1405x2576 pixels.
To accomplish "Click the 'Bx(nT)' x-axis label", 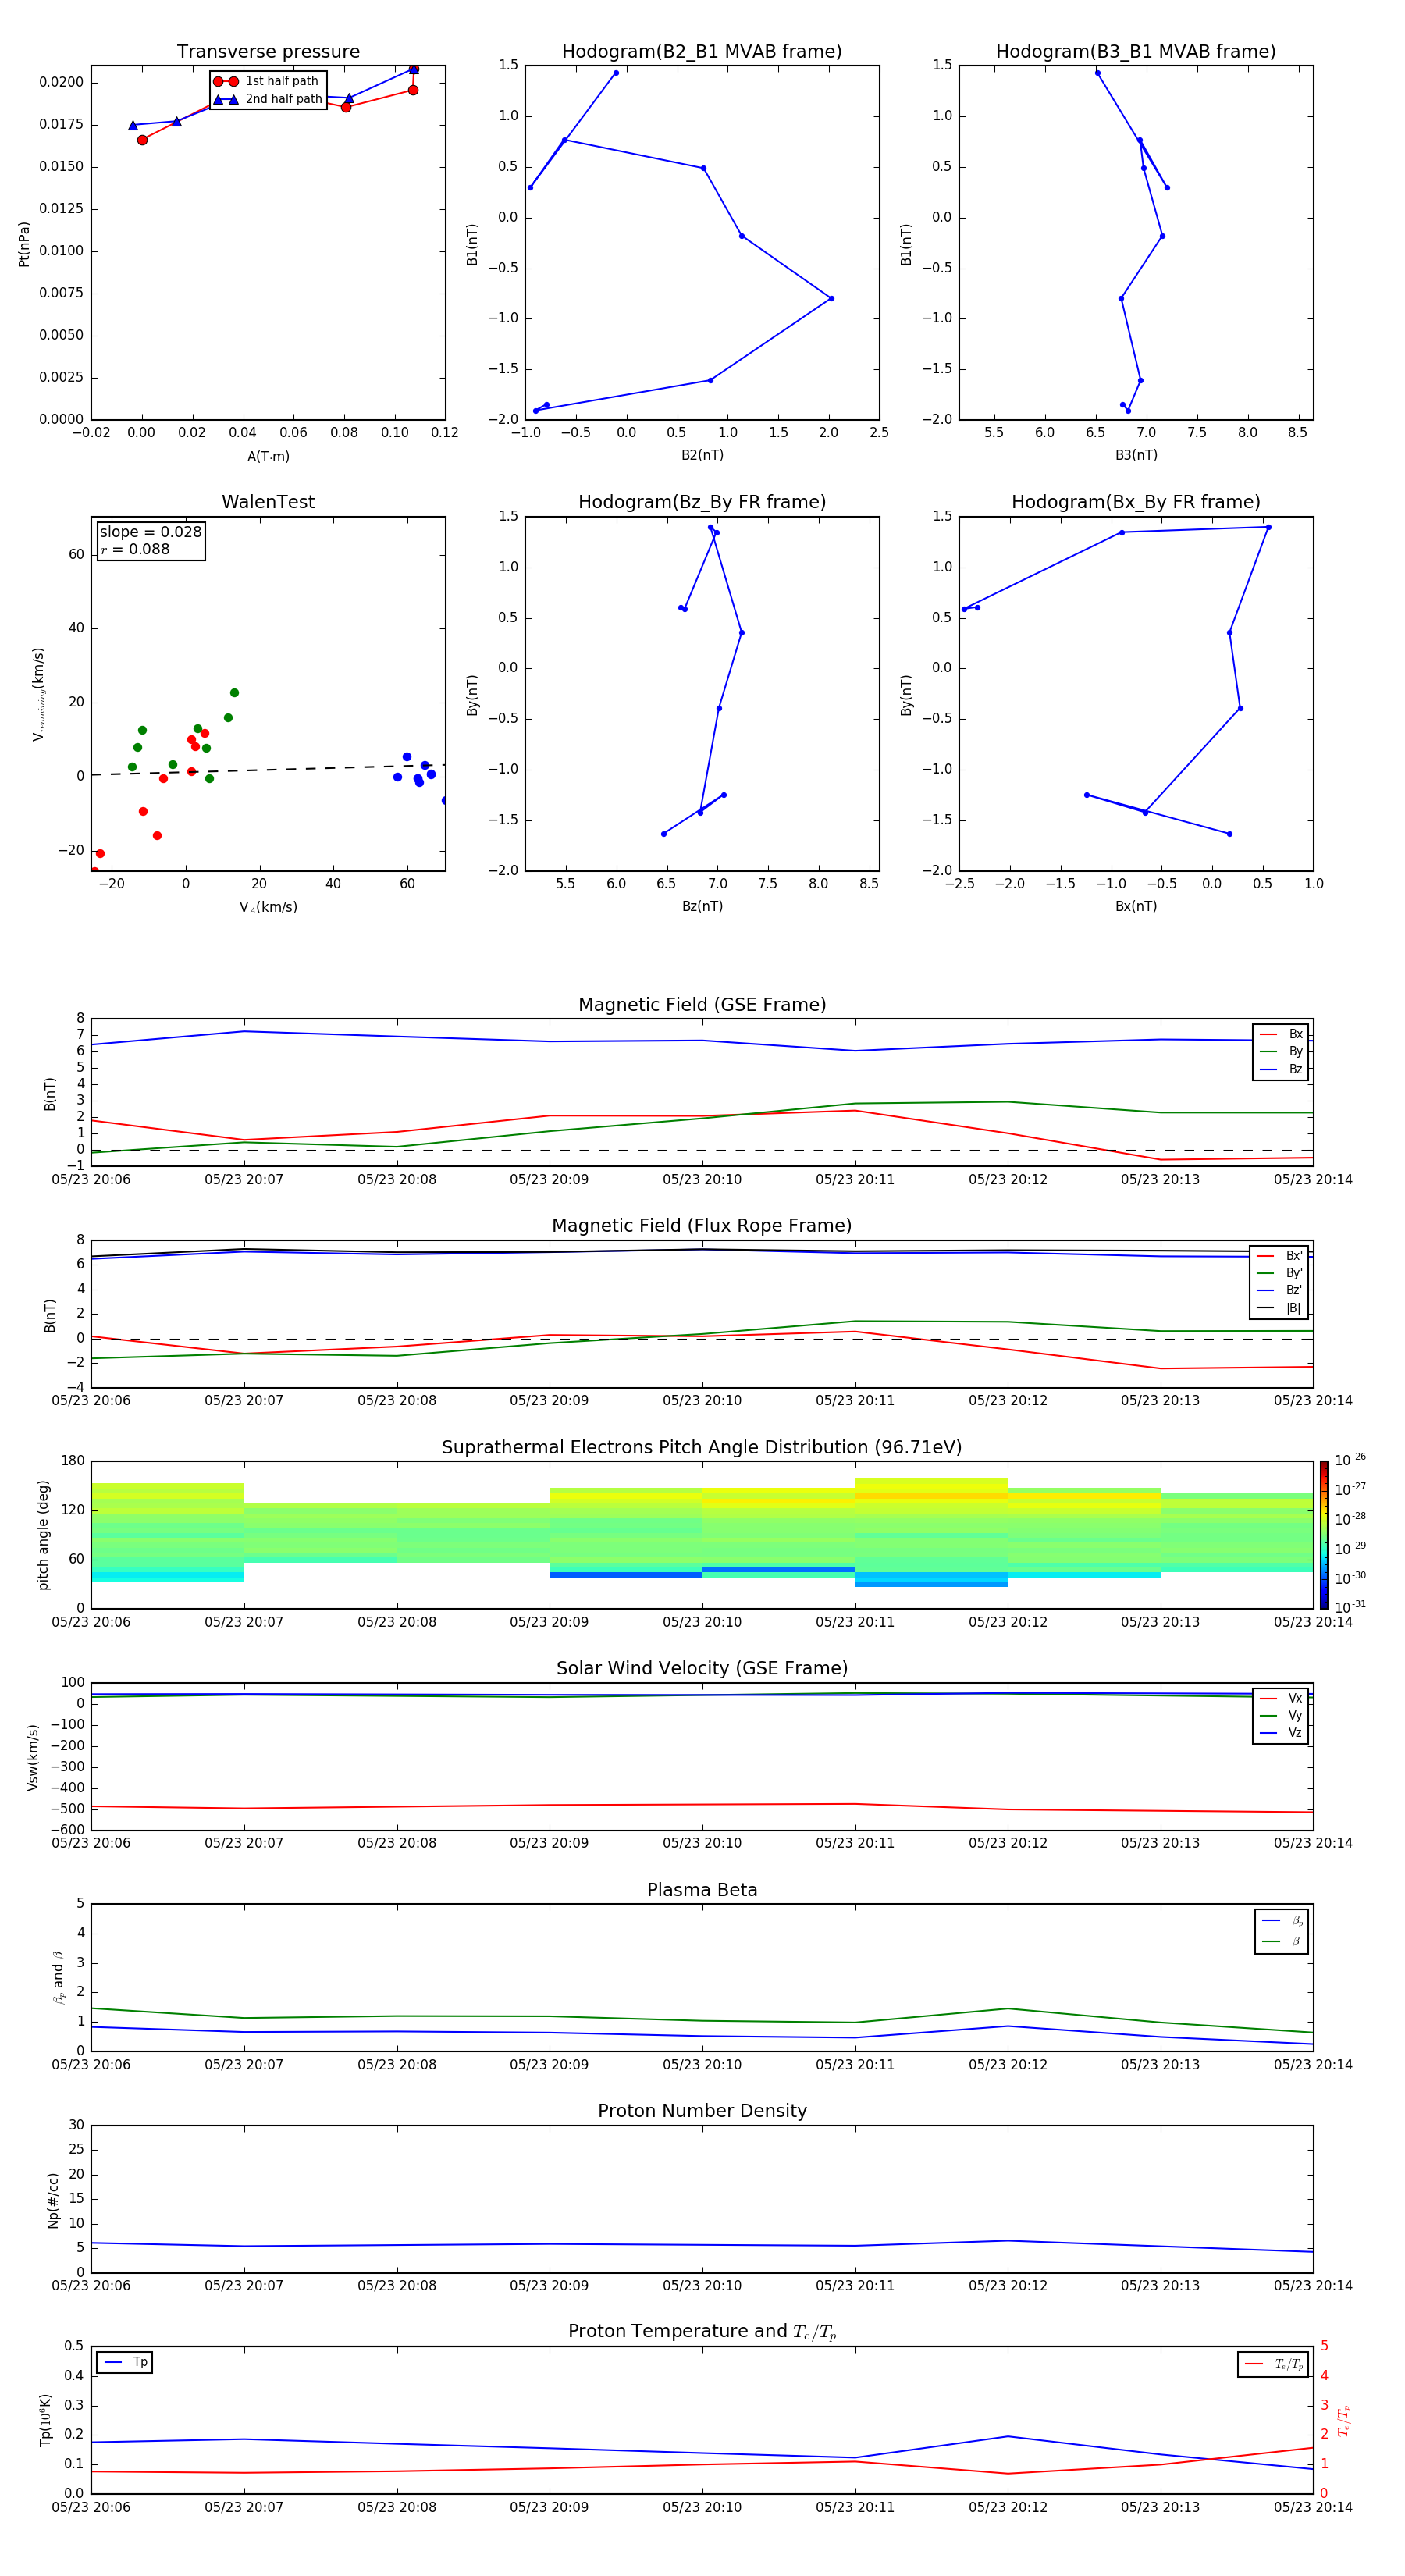I will [1136, 906].
